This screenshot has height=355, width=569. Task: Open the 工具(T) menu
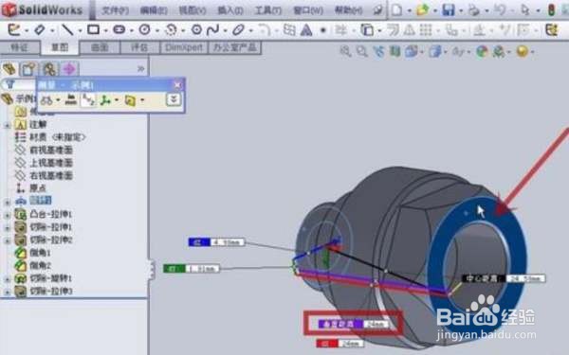[x=267, y=10]
